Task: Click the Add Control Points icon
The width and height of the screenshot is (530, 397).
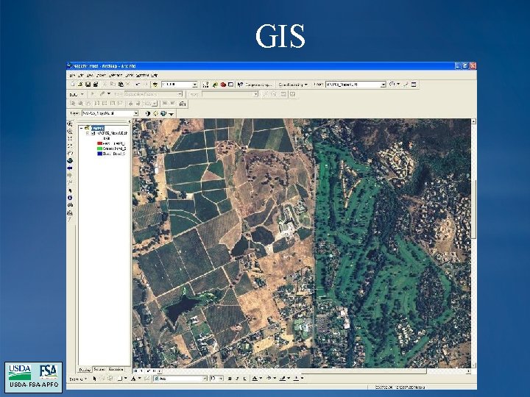Action: coord(406,85)
